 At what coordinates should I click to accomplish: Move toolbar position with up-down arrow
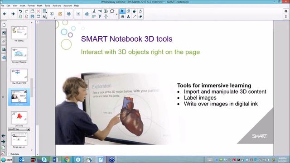click(x=286, y=17)
